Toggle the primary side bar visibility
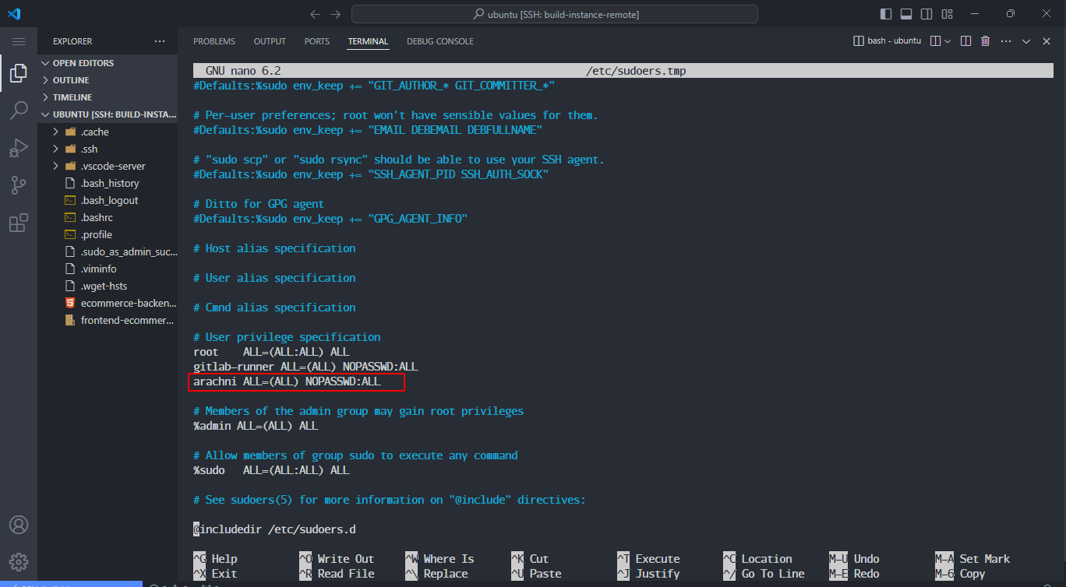The image size is (1066, 587). click(886, 14)
